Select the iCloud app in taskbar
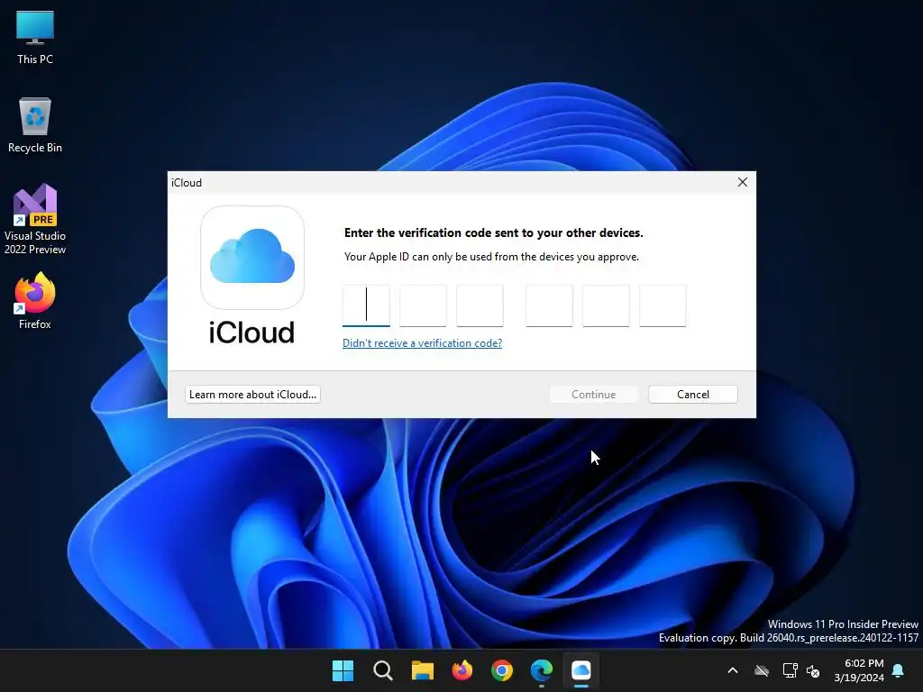This screenshot has height=692, width=923. [581, 670]
